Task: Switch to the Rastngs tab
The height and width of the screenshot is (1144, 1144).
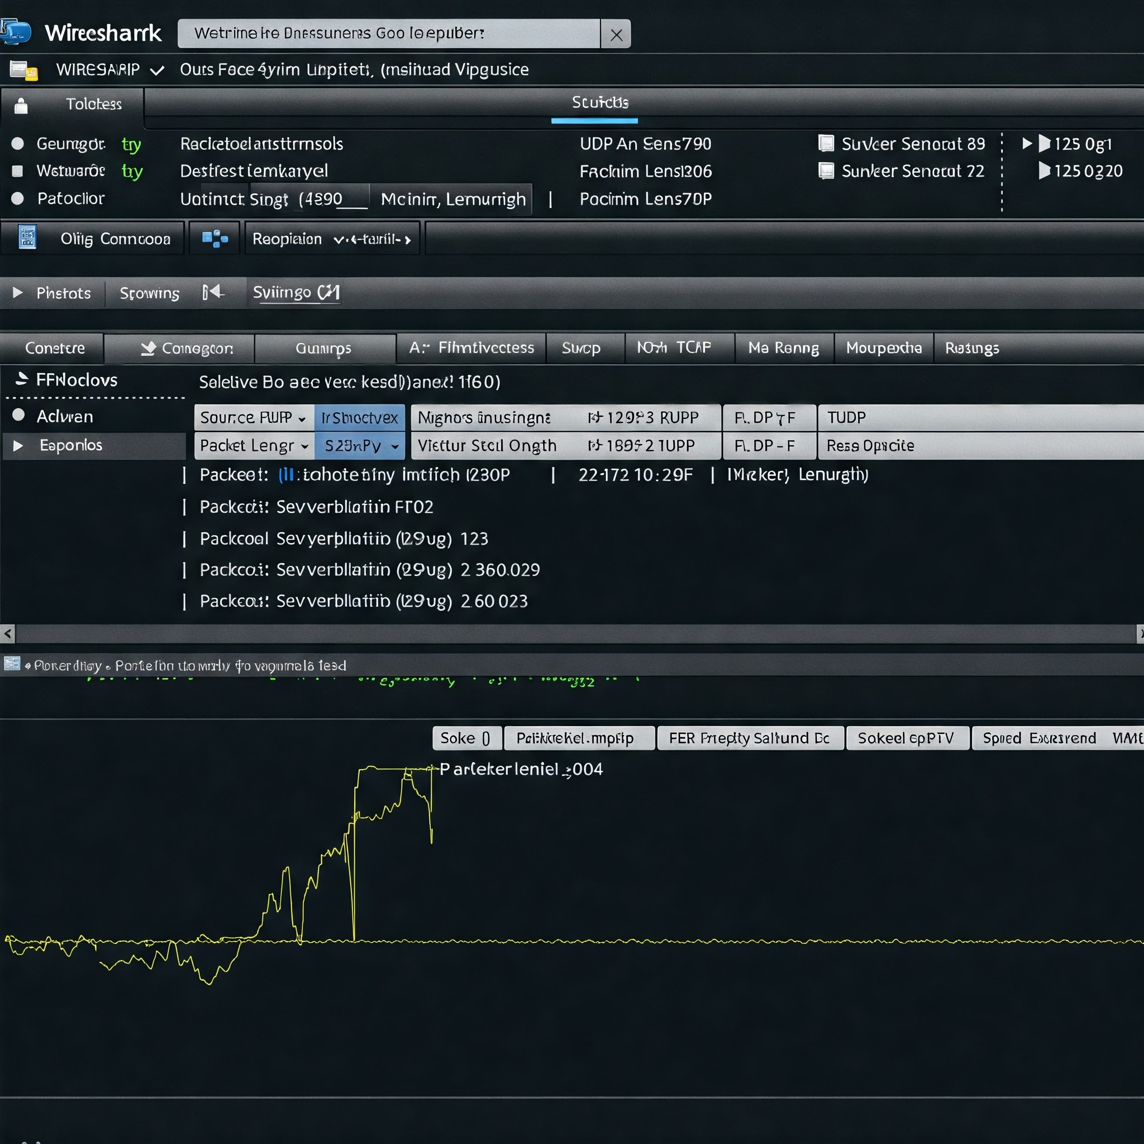Action: [972, 348]
